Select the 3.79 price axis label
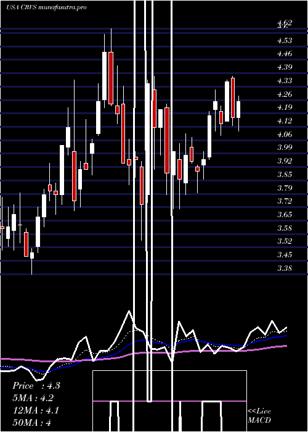The image size is (308, 432). click(x=285, y=188)
